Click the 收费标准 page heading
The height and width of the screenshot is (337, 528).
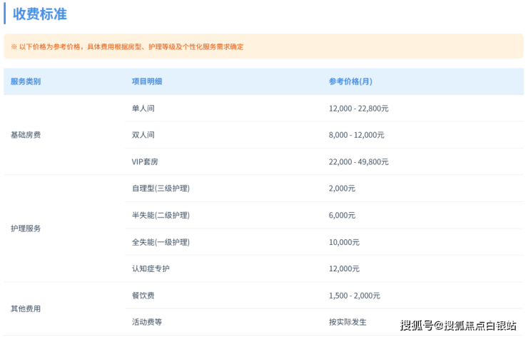coord(40,14)
